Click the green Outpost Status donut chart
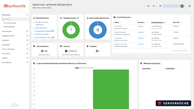Viewport: 194px width, 109px height. 71,30
